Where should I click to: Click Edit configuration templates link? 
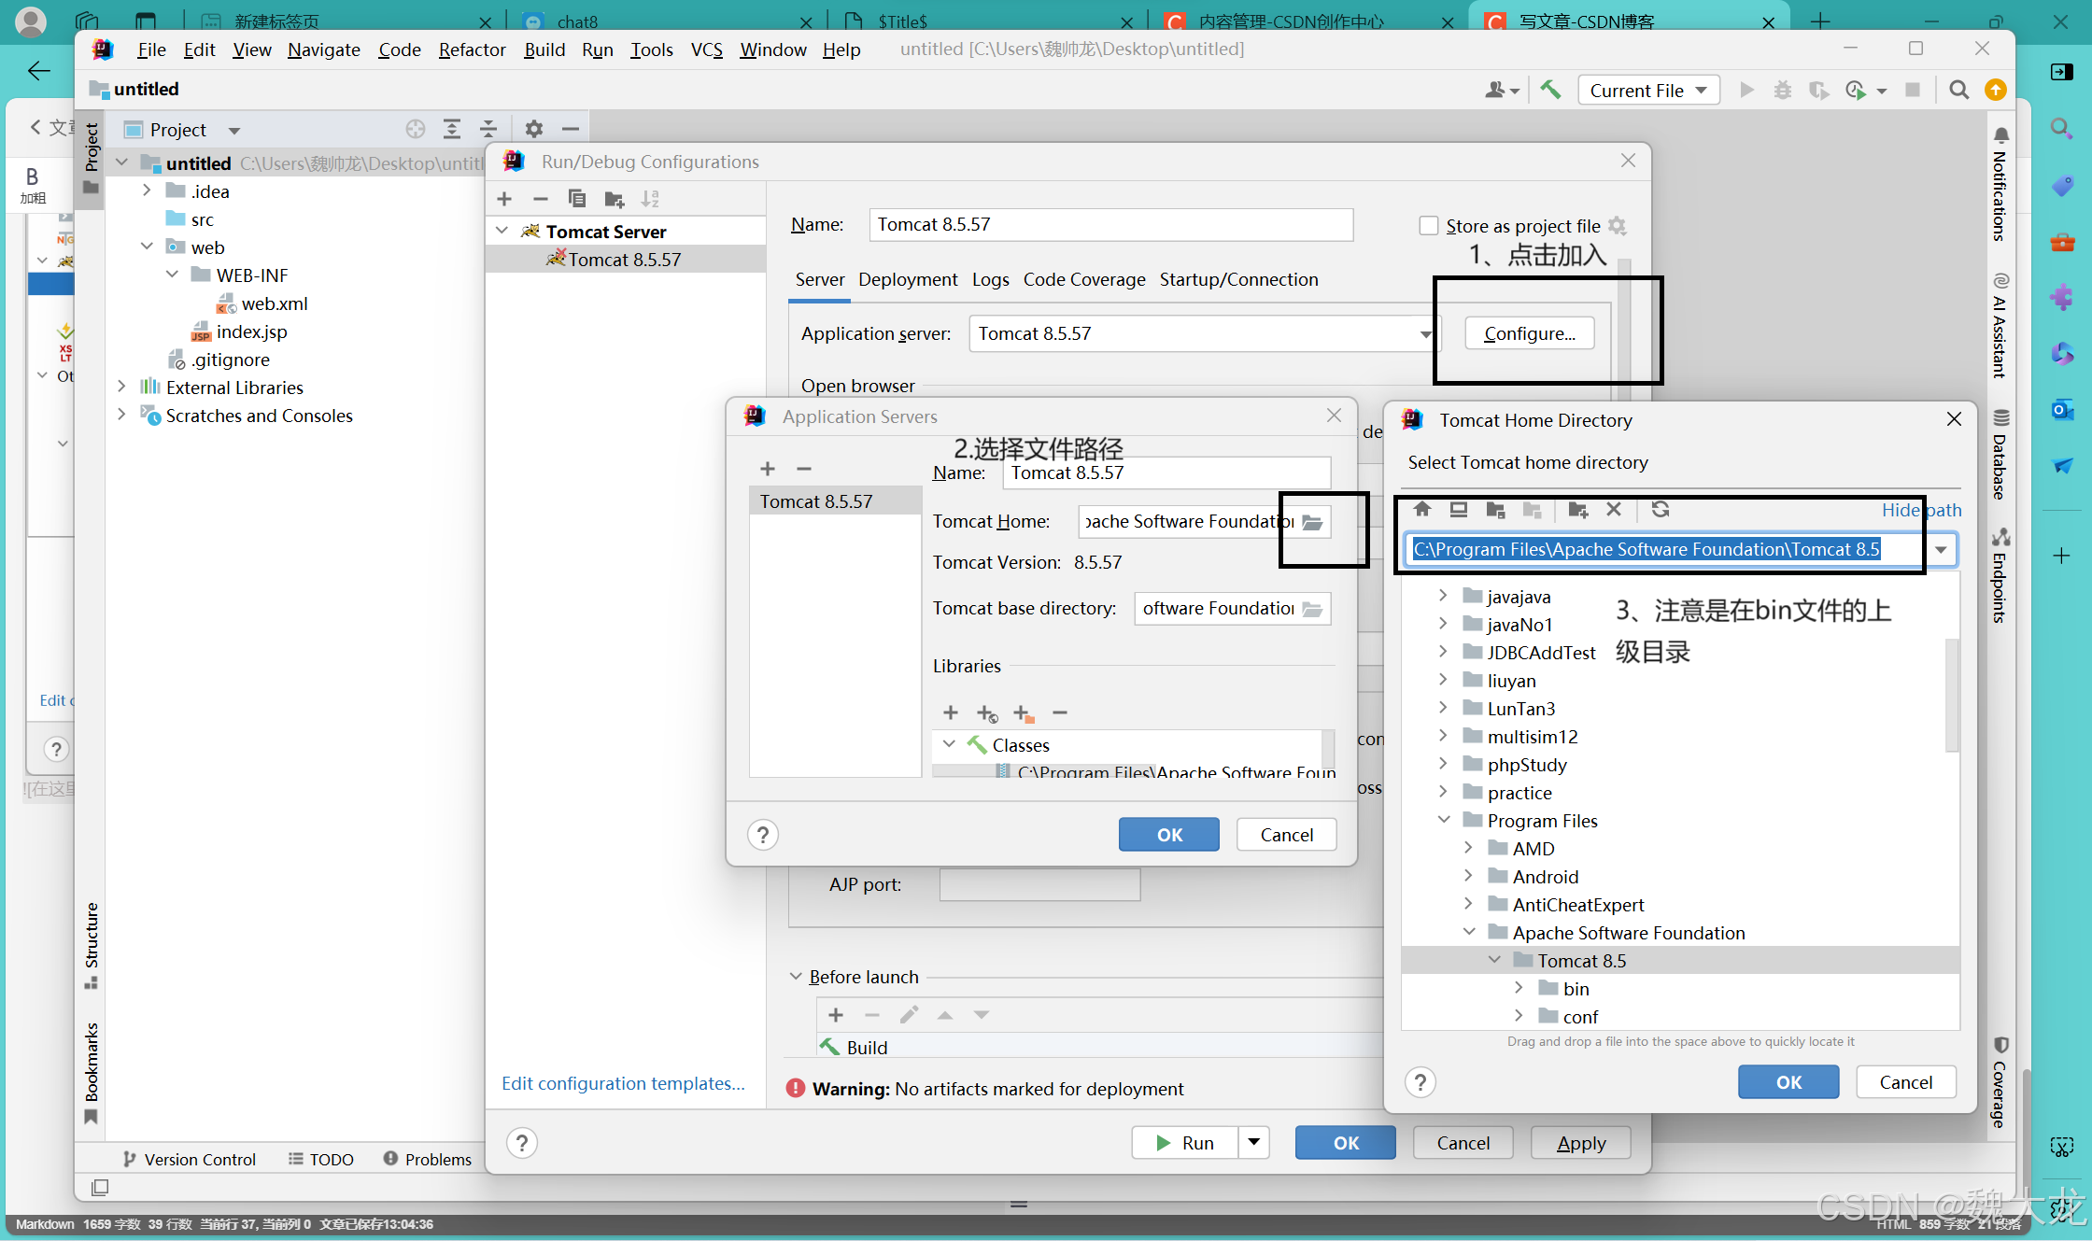[623, 1083]
